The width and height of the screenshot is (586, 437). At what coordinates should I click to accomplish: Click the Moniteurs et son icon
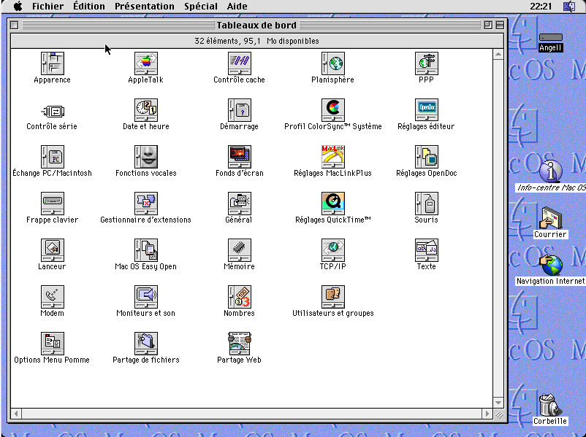pyautogui.click(x=146, y=296)
